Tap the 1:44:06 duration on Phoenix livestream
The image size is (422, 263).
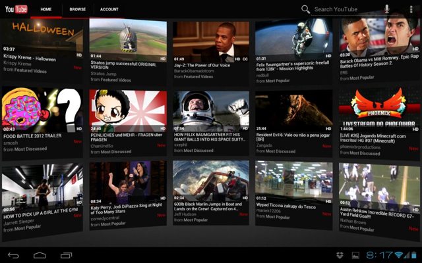point(347,129)
